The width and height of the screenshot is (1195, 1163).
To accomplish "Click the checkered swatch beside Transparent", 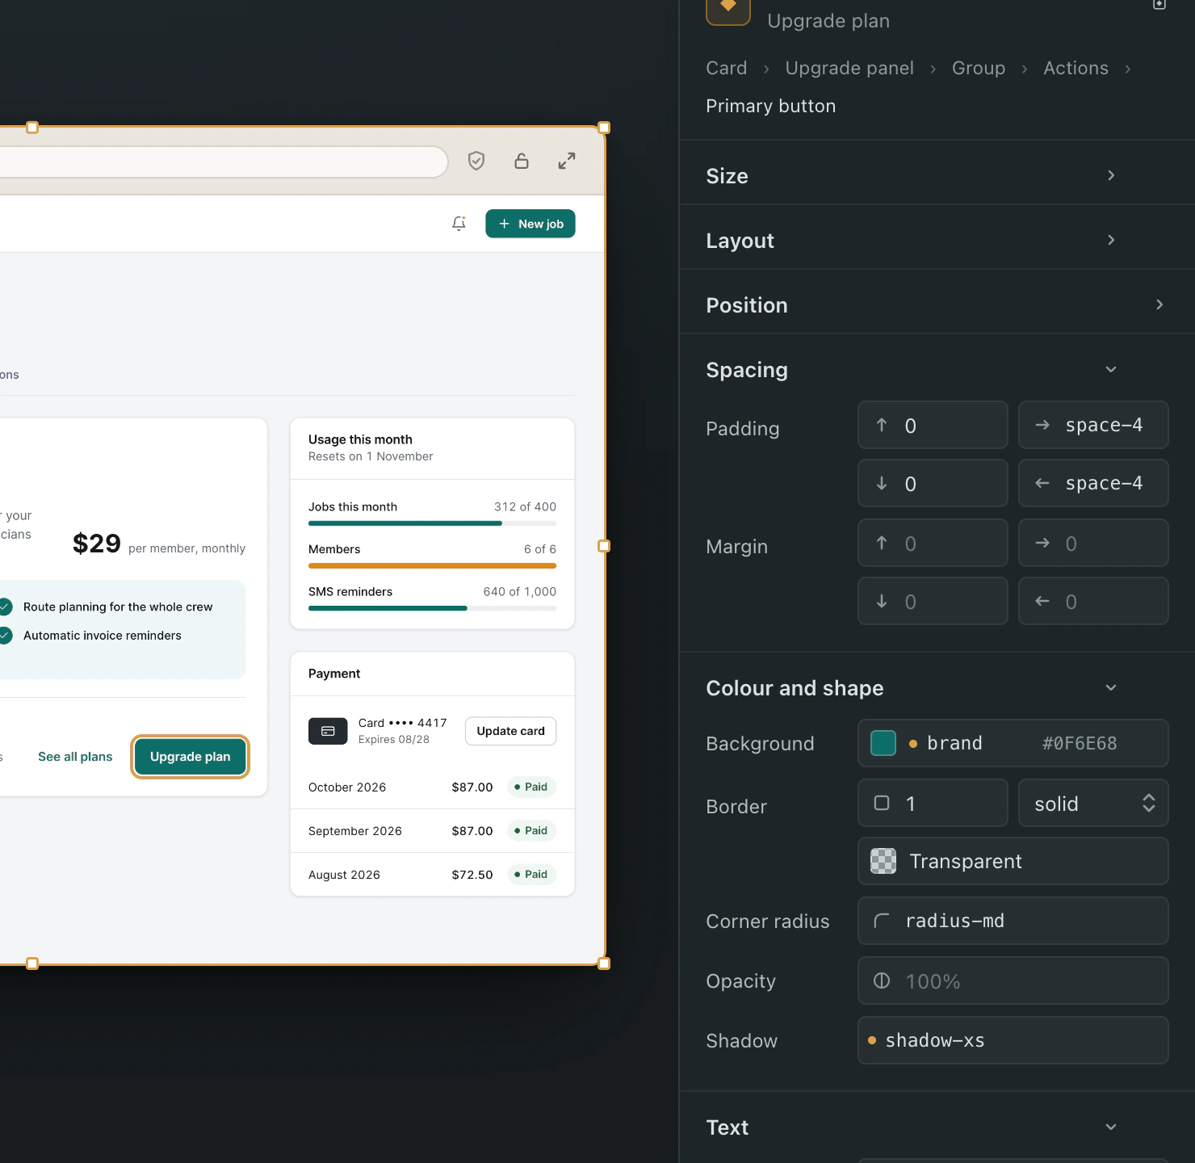I will (883, 861).
